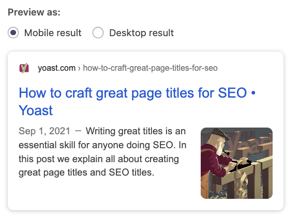The image size is (299, 220).
Task: Click the yoast.com domain text
Action: click(x=56, y=68)
